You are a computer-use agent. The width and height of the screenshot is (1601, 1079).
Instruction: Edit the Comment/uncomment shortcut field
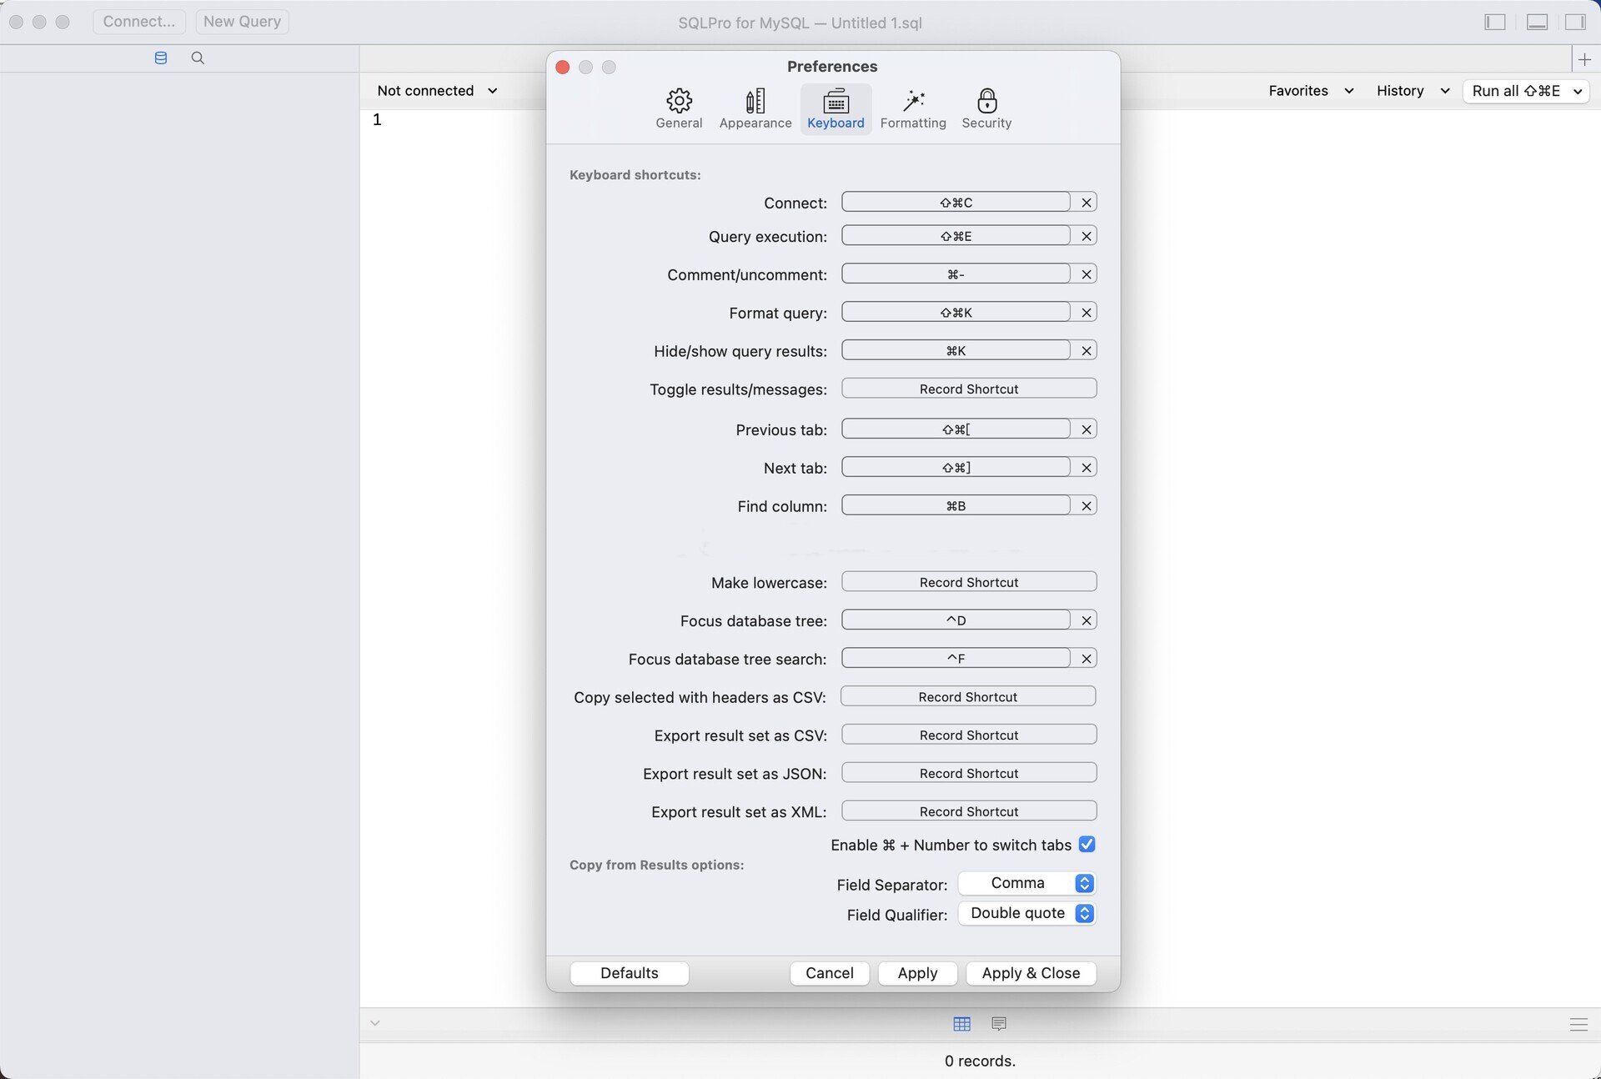click(x=956, y=274)
